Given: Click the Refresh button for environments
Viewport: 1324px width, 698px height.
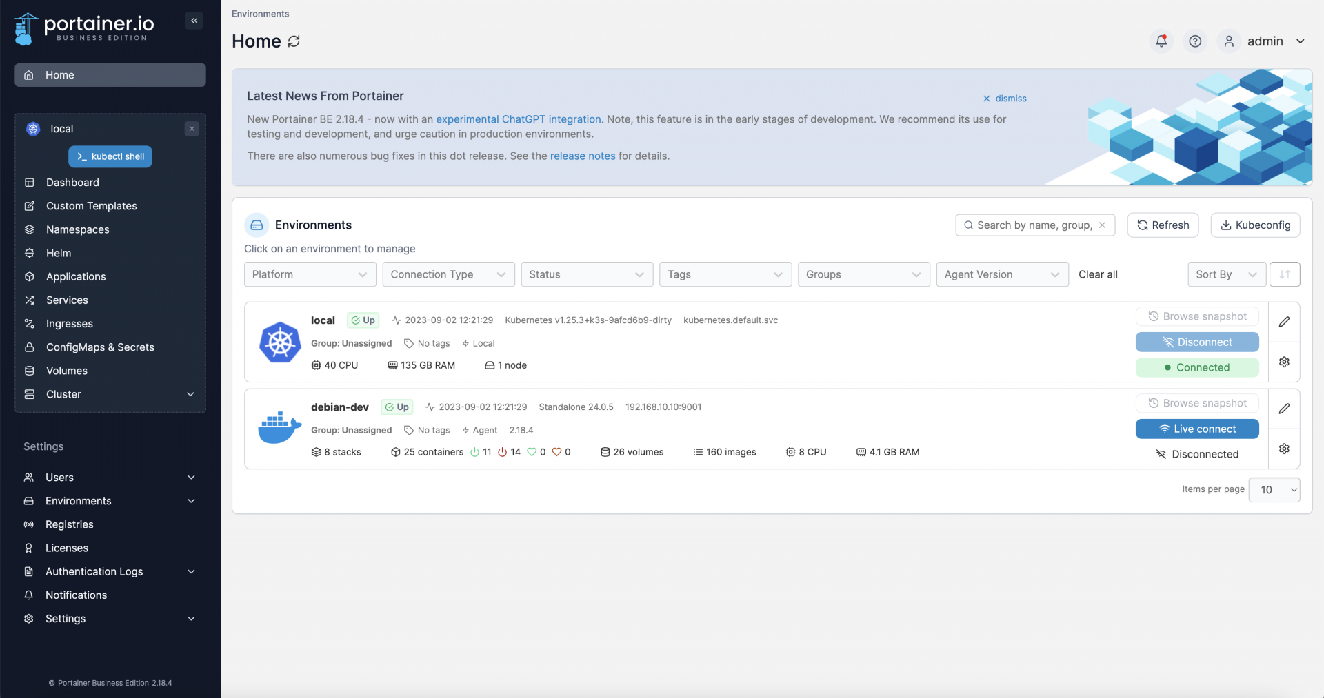Looking at the screenshot, I should [1163, 225].
